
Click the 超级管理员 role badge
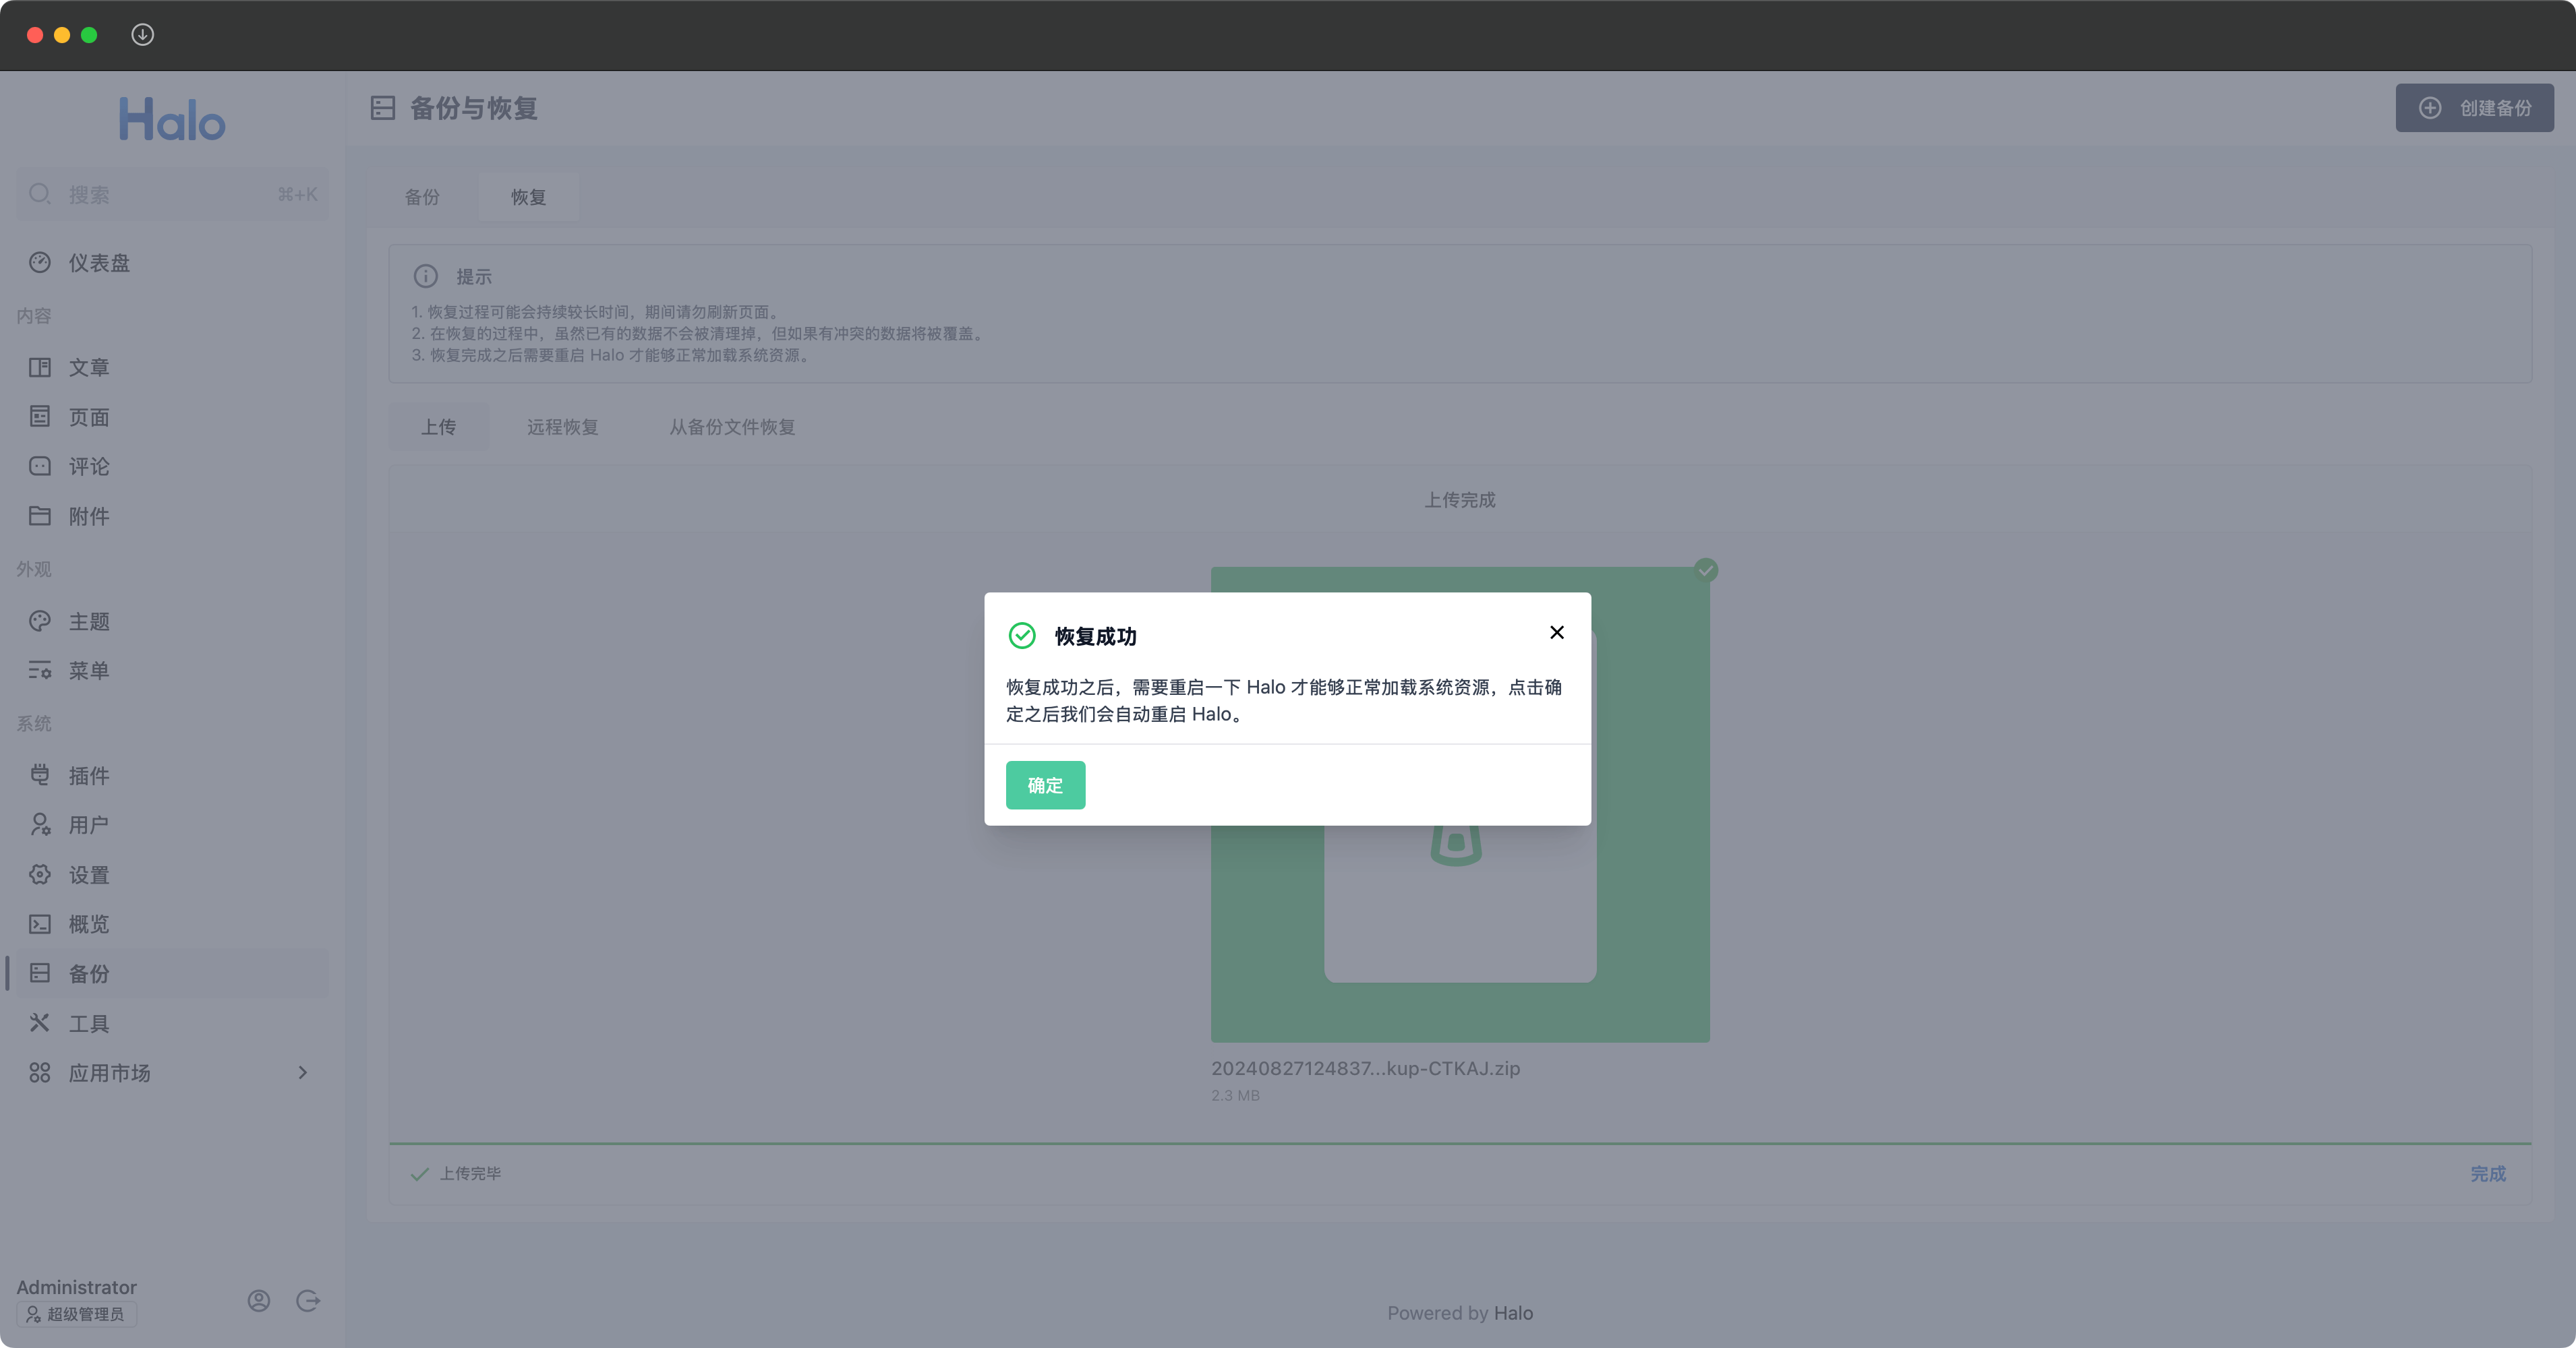tap(76, 1314)
